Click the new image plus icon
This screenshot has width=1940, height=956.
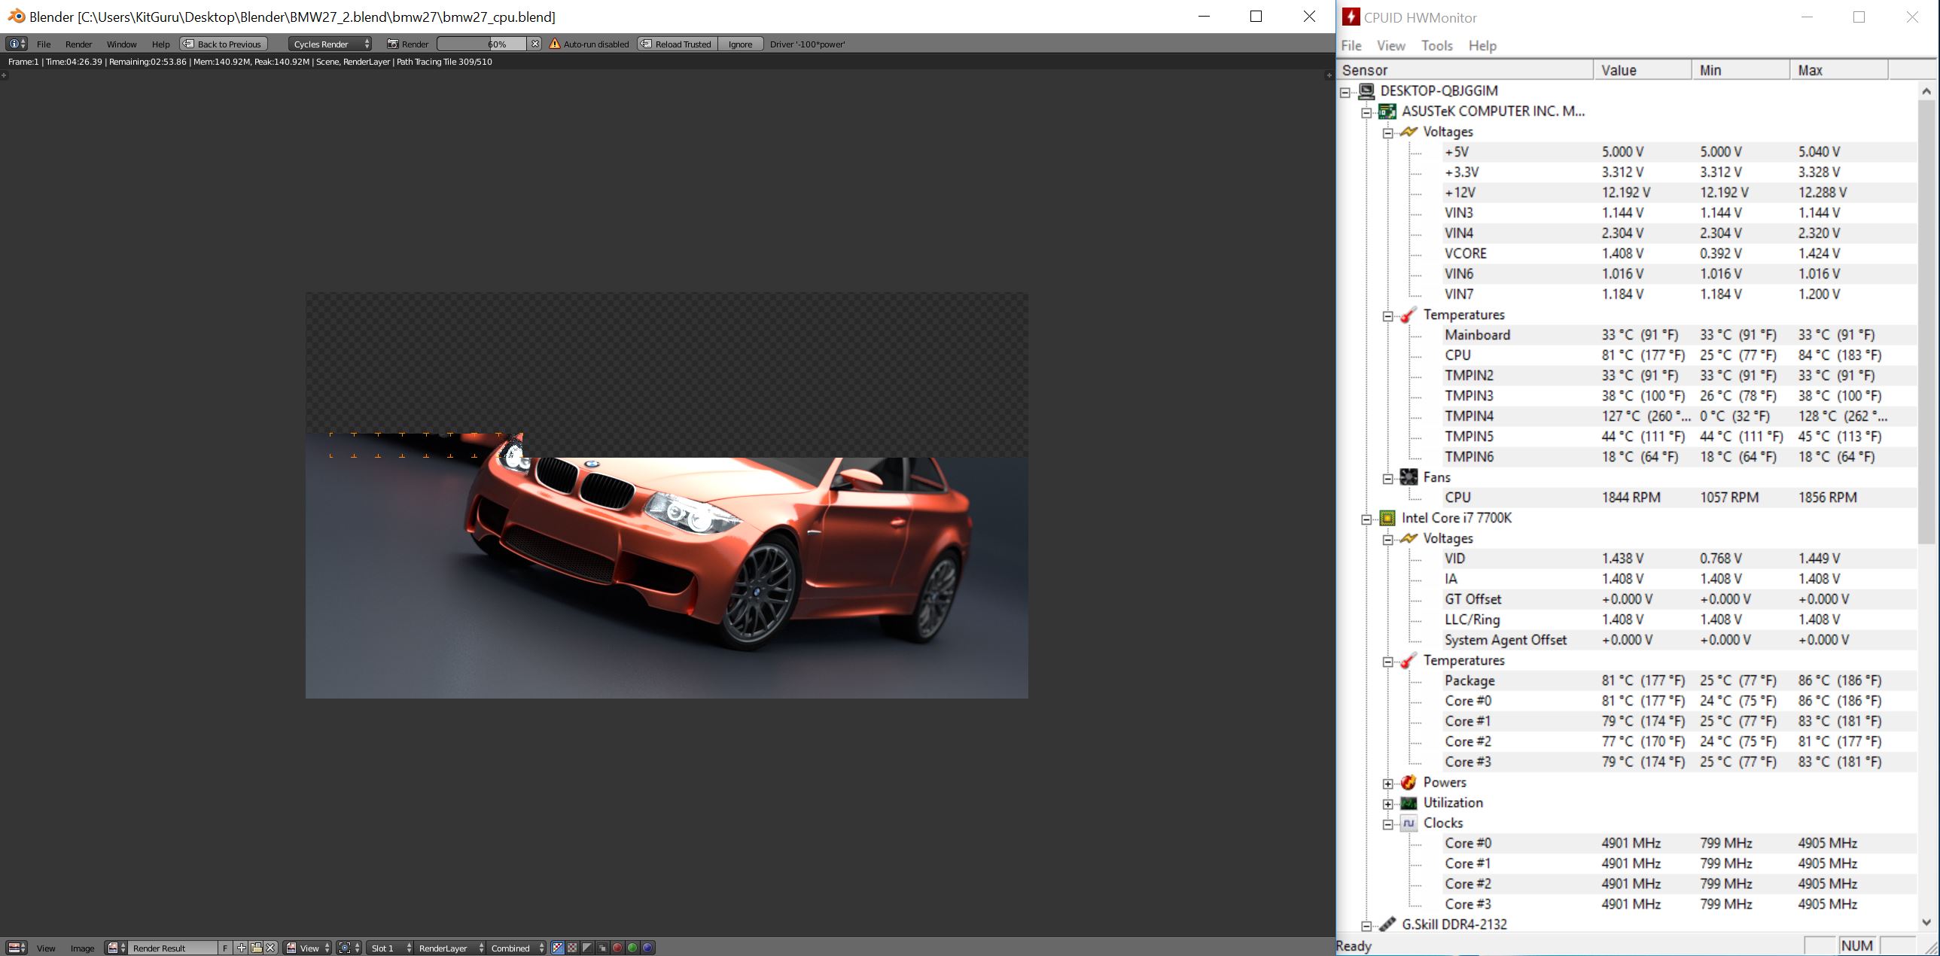(x=241, y=948)
